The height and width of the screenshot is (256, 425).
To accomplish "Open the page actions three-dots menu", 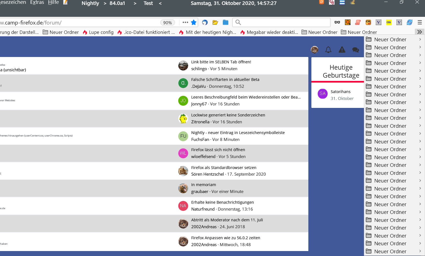I will (185, 23).
